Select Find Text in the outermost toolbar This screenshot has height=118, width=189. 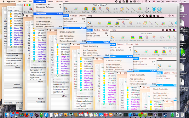coord(94,10)
